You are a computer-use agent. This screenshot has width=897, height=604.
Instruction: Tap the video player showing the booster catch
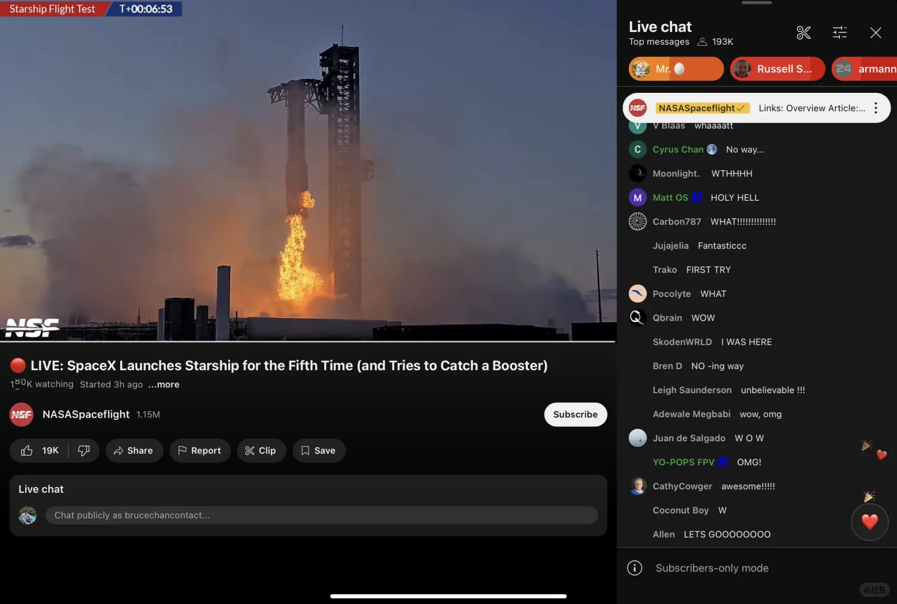tap(307, 170)
